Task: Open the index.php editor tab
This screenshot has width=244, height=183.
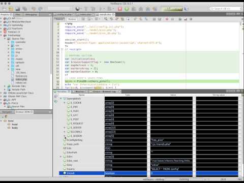Action: tap(86, 15)
